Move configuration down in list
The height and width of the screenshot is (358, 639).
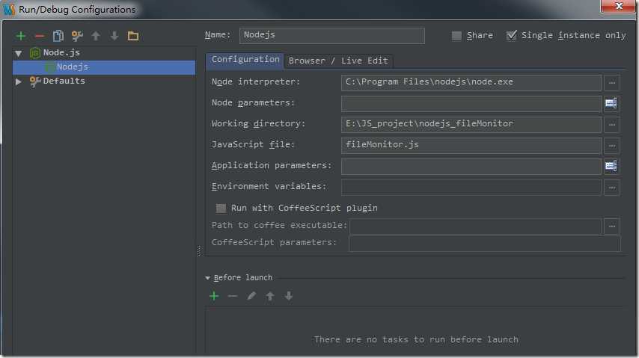(114, 36)
